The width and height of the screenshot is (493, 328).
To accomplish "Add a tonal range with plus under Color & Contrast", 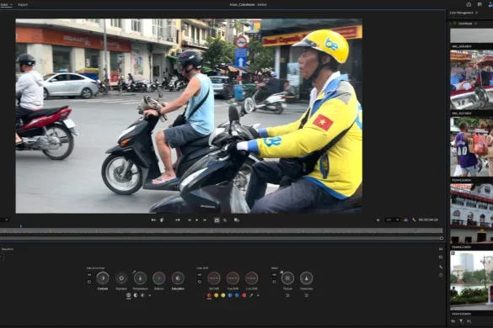I will (x=149, y=295).
